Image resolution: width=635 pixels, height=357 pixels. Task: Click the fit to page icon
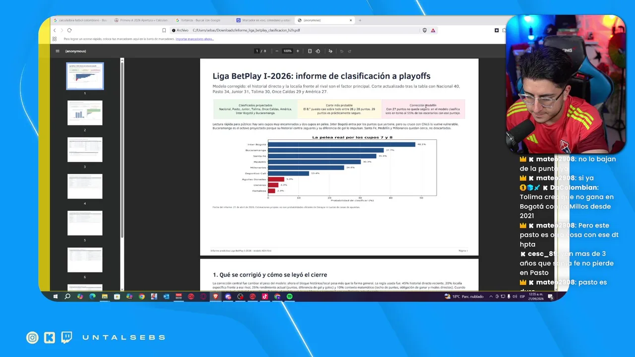click(x=310, y=51)
